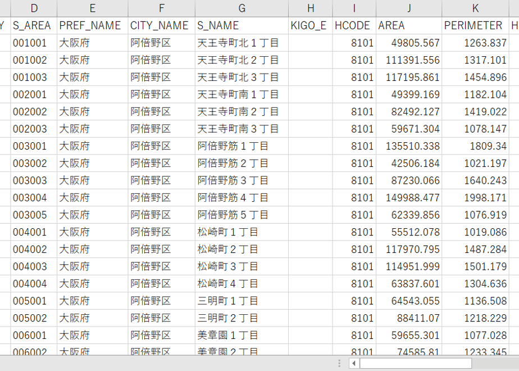Select PERIMETER value 1019.086
This screenshot has height=371, width=519.
(475, 232)
